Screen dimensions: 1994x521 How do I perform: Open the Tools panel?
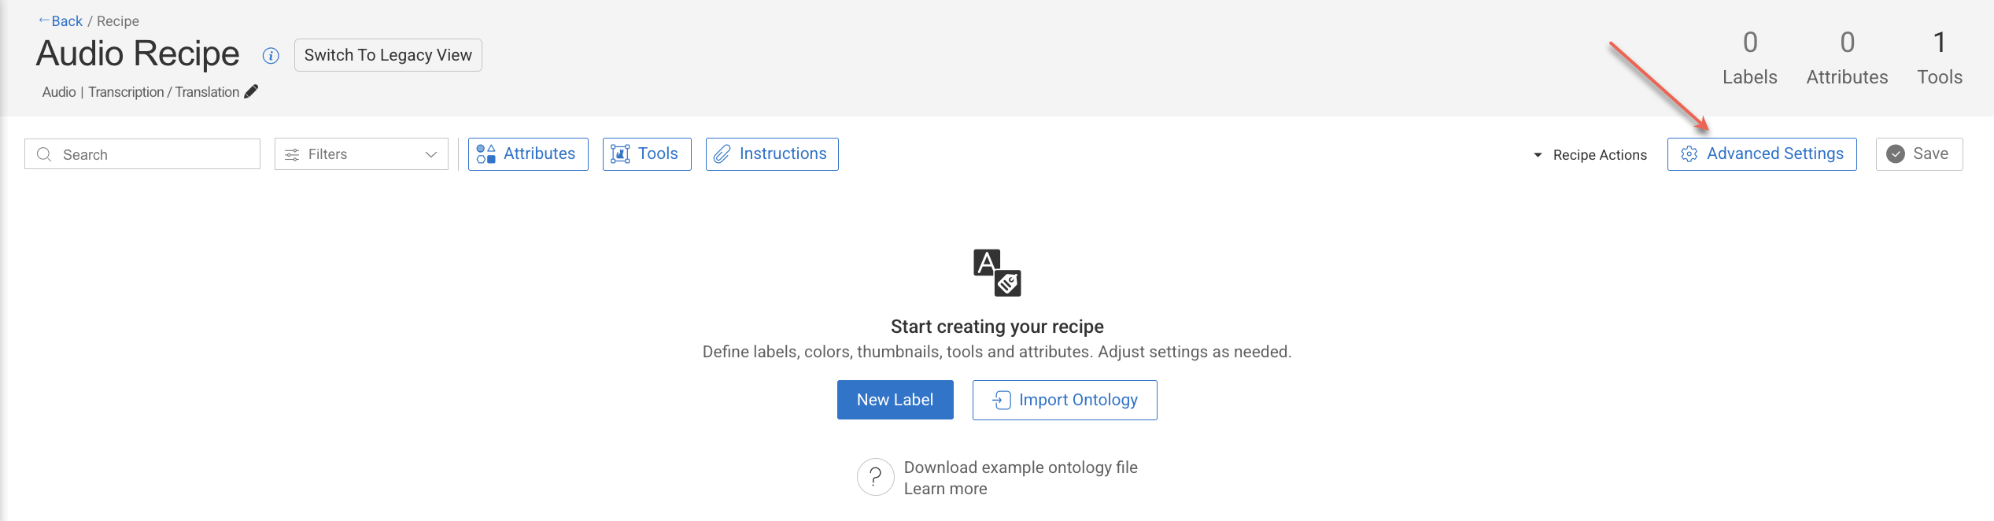pyautogui.click(x=647, y=154)
